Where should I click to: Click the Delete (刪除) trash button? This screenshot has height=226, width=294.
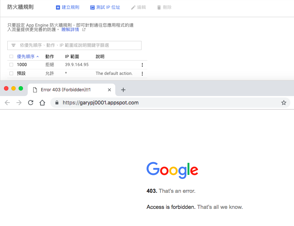[164, 7]
